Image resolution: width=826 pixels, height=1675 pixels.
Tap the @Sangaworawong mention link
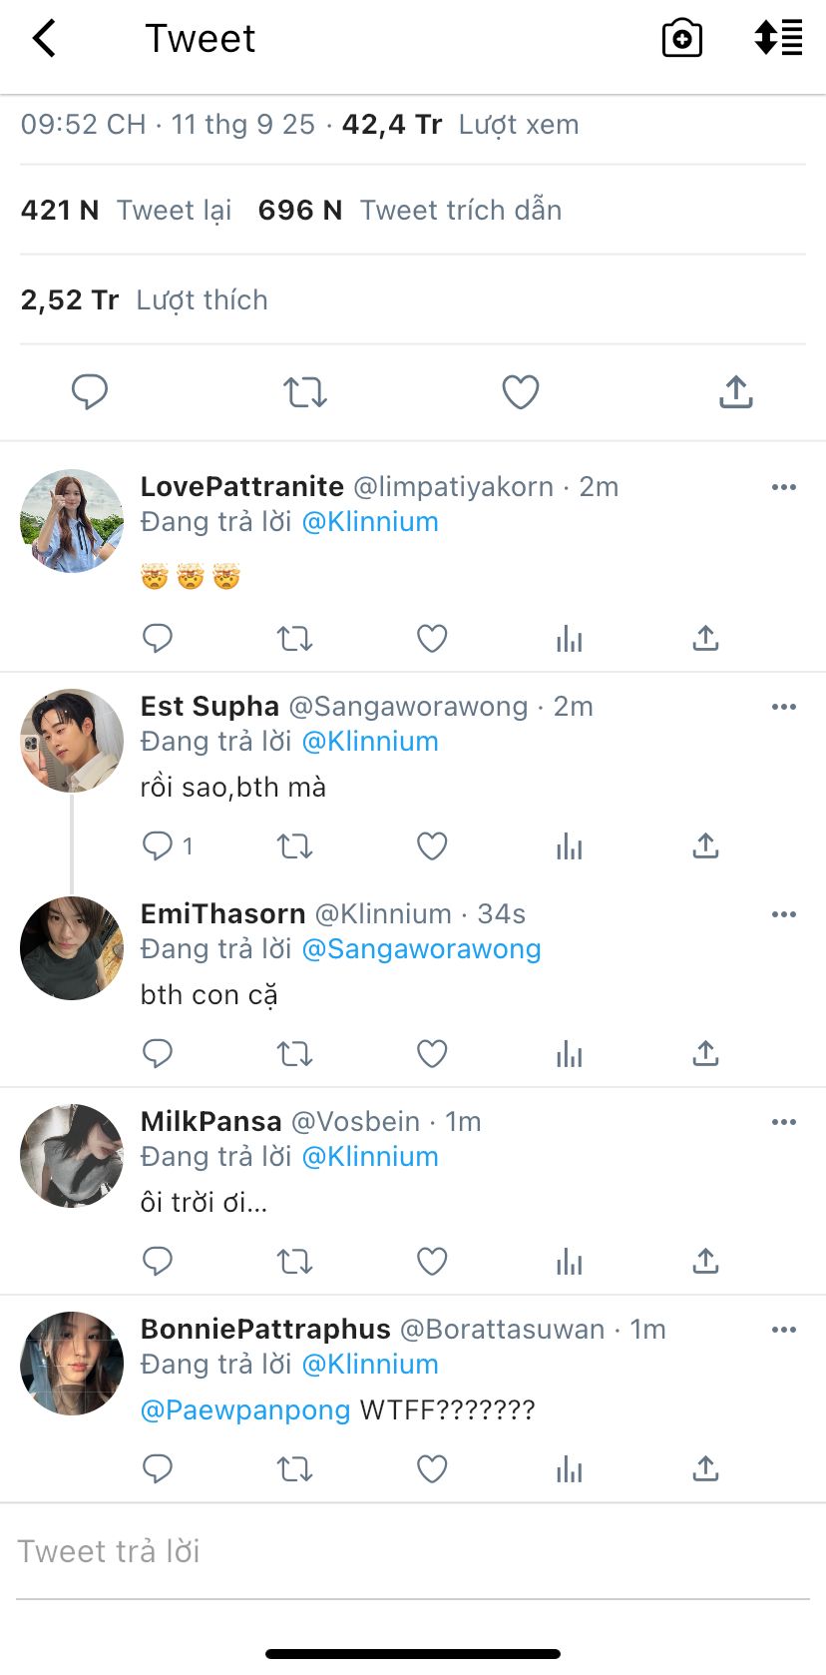coord(421,949)
